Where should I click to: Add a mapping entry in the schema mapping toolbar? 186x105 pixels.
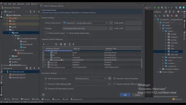pyautogui.click(x=44, y=44)
